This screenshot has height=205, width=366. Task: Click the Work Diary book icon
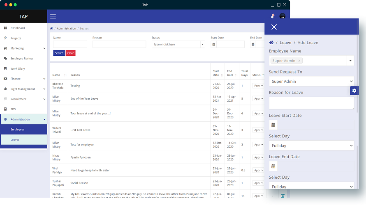click(5, 68)
